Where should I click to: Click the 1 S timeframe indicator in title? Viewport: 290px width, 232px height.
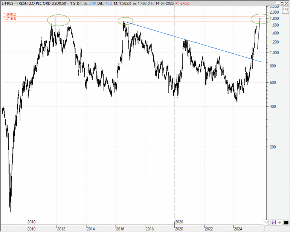coord(73,3)
